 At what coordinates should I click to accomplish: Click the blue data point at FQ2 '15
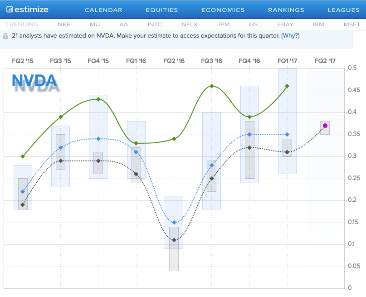coord(23,191)
